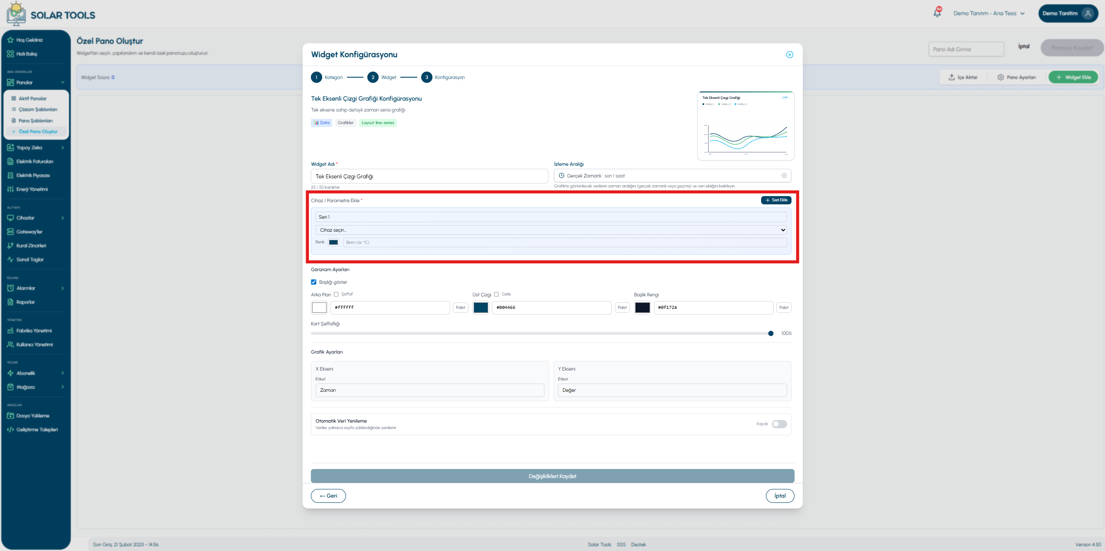Enable the Şeffaf background checkbox

pos(336,294)
